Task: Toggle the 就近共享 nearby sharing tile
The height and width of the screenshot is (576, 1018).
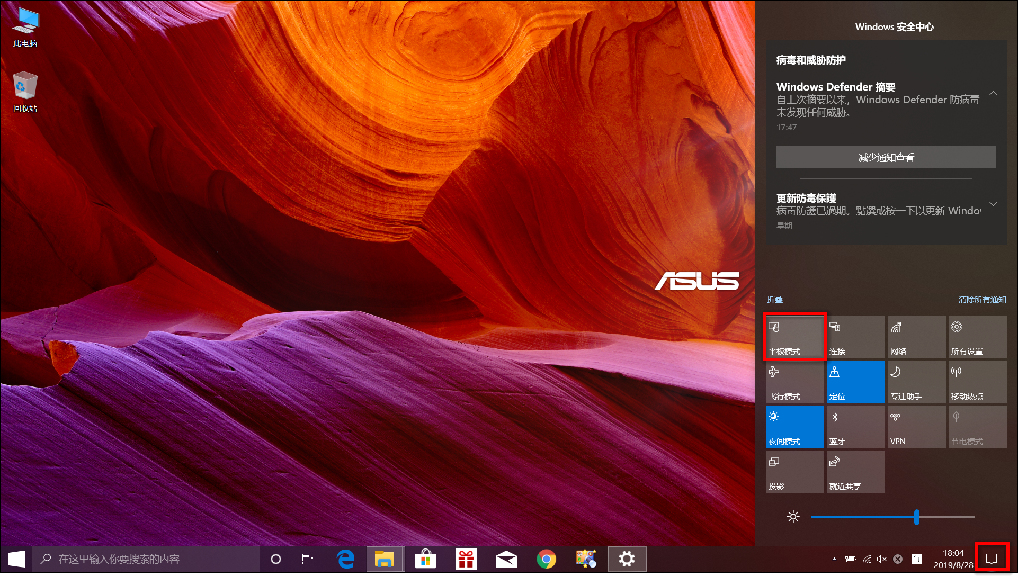Action: (856, 472)
